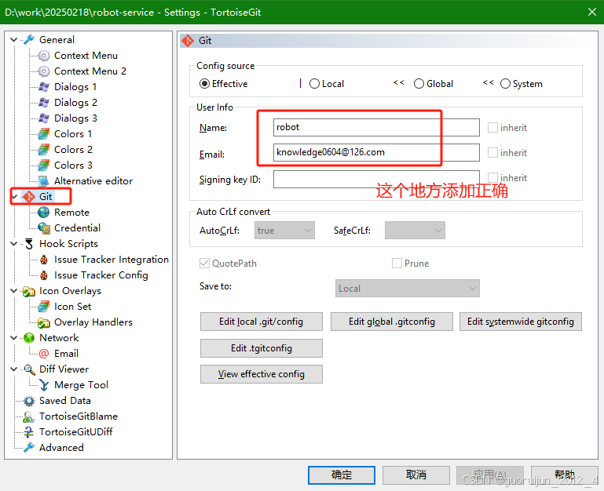The image size is (604, 491).
Task: Open the Saved Data page
Action: tap(64, 401)
